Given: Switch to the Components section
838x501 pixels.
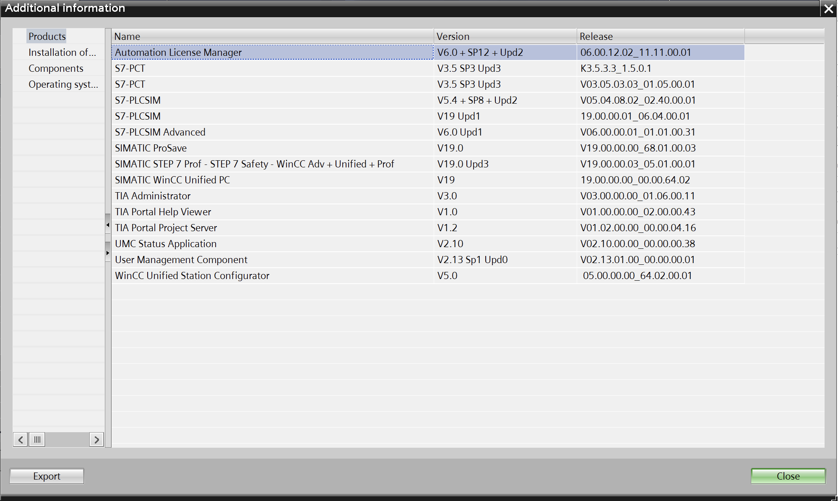Looking at the screenshot, I should 56,68.
